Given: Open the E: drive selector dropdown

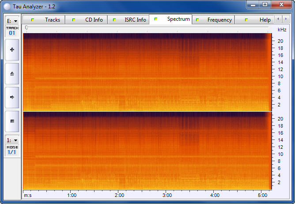Looking at the screenshot, I should 12,21.
